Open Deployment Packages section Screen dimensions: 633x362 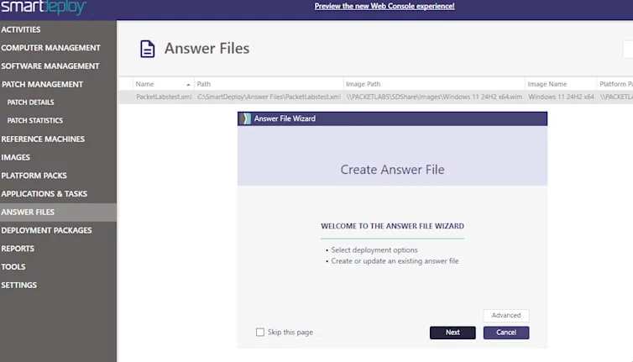point(46,230)
